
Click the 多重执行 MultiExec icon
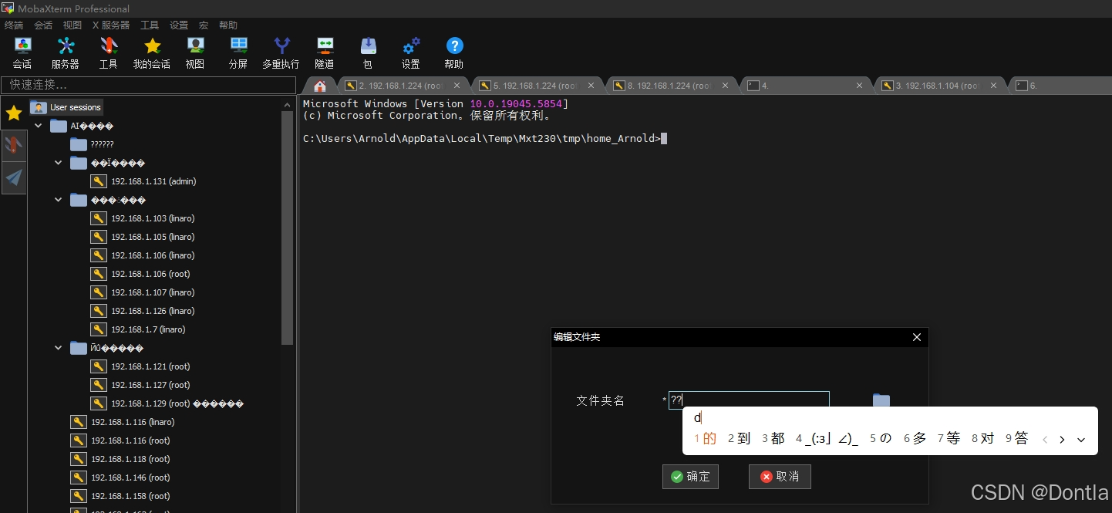click(x=281, y=53)
